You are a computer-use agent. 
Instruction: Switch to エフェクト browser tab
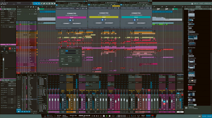click(198, 7)
